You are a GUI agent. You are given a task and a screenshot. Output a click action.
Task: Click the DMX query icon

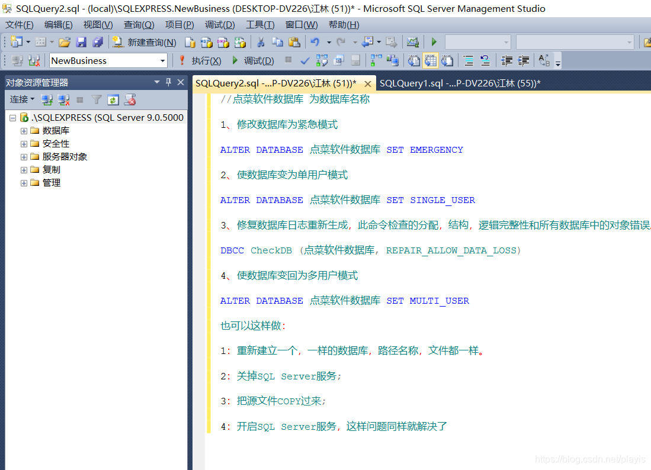pos(223,42)
